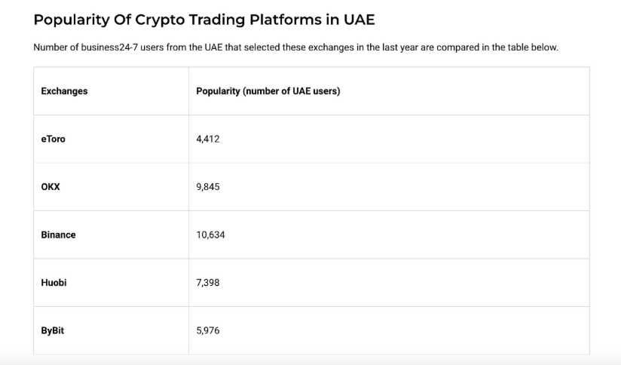
Task: Select the Huobi exchange cell
Action: tap(54, 283)
